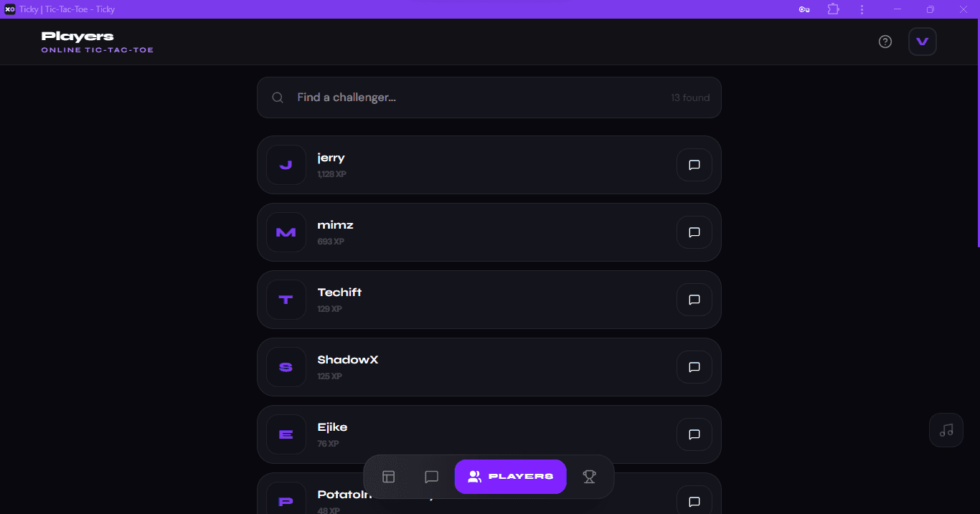Viewport: 980px width, 514px height.
Task: Select the Players tab in bottom nav
Action: point(510,477)
